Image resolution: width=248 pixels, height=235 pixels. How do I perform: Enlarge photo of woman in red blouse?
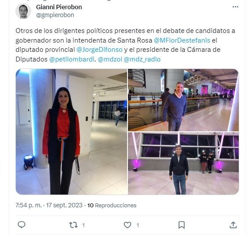point(72,132)
